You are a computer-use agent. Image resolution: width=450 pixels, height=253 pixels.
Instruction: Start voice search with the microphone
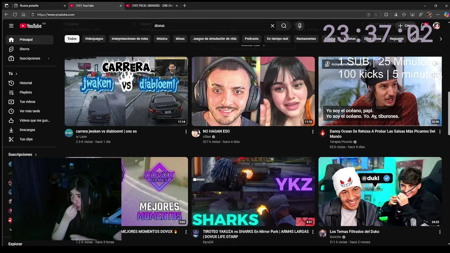click(300, 26)
